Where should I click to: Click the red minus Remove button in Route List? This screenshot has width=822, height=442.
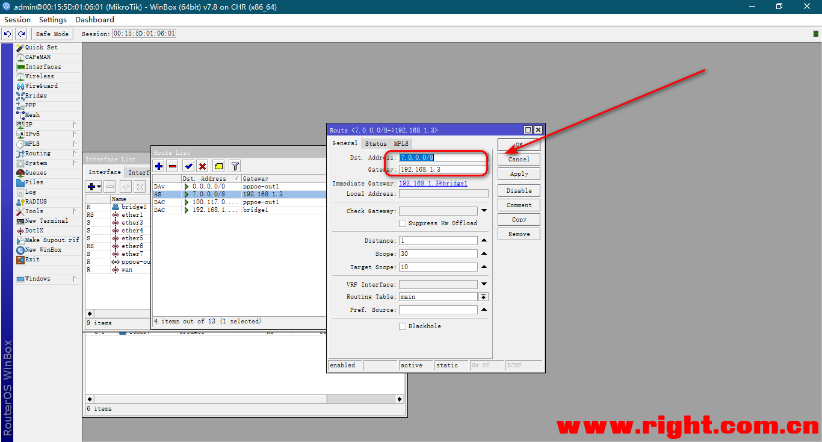coord(173,166)
